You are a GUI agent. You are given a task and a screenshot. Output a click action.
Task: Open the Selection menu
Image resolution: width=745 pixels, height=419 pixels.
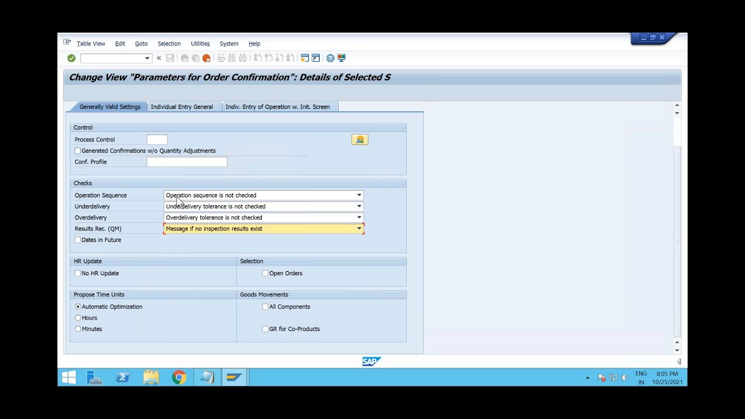tap(169, 44)
